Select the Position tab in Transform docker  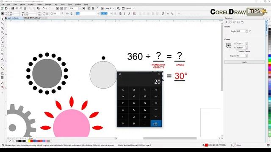point(226,22)
